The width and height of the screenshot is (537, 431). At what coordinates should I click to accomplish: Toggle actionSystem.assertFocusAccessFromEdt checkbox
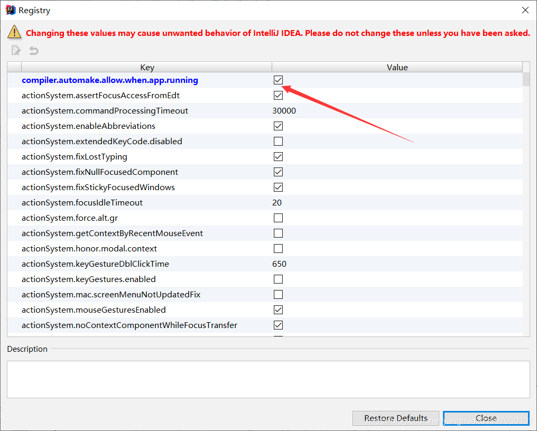coord(278,96)
